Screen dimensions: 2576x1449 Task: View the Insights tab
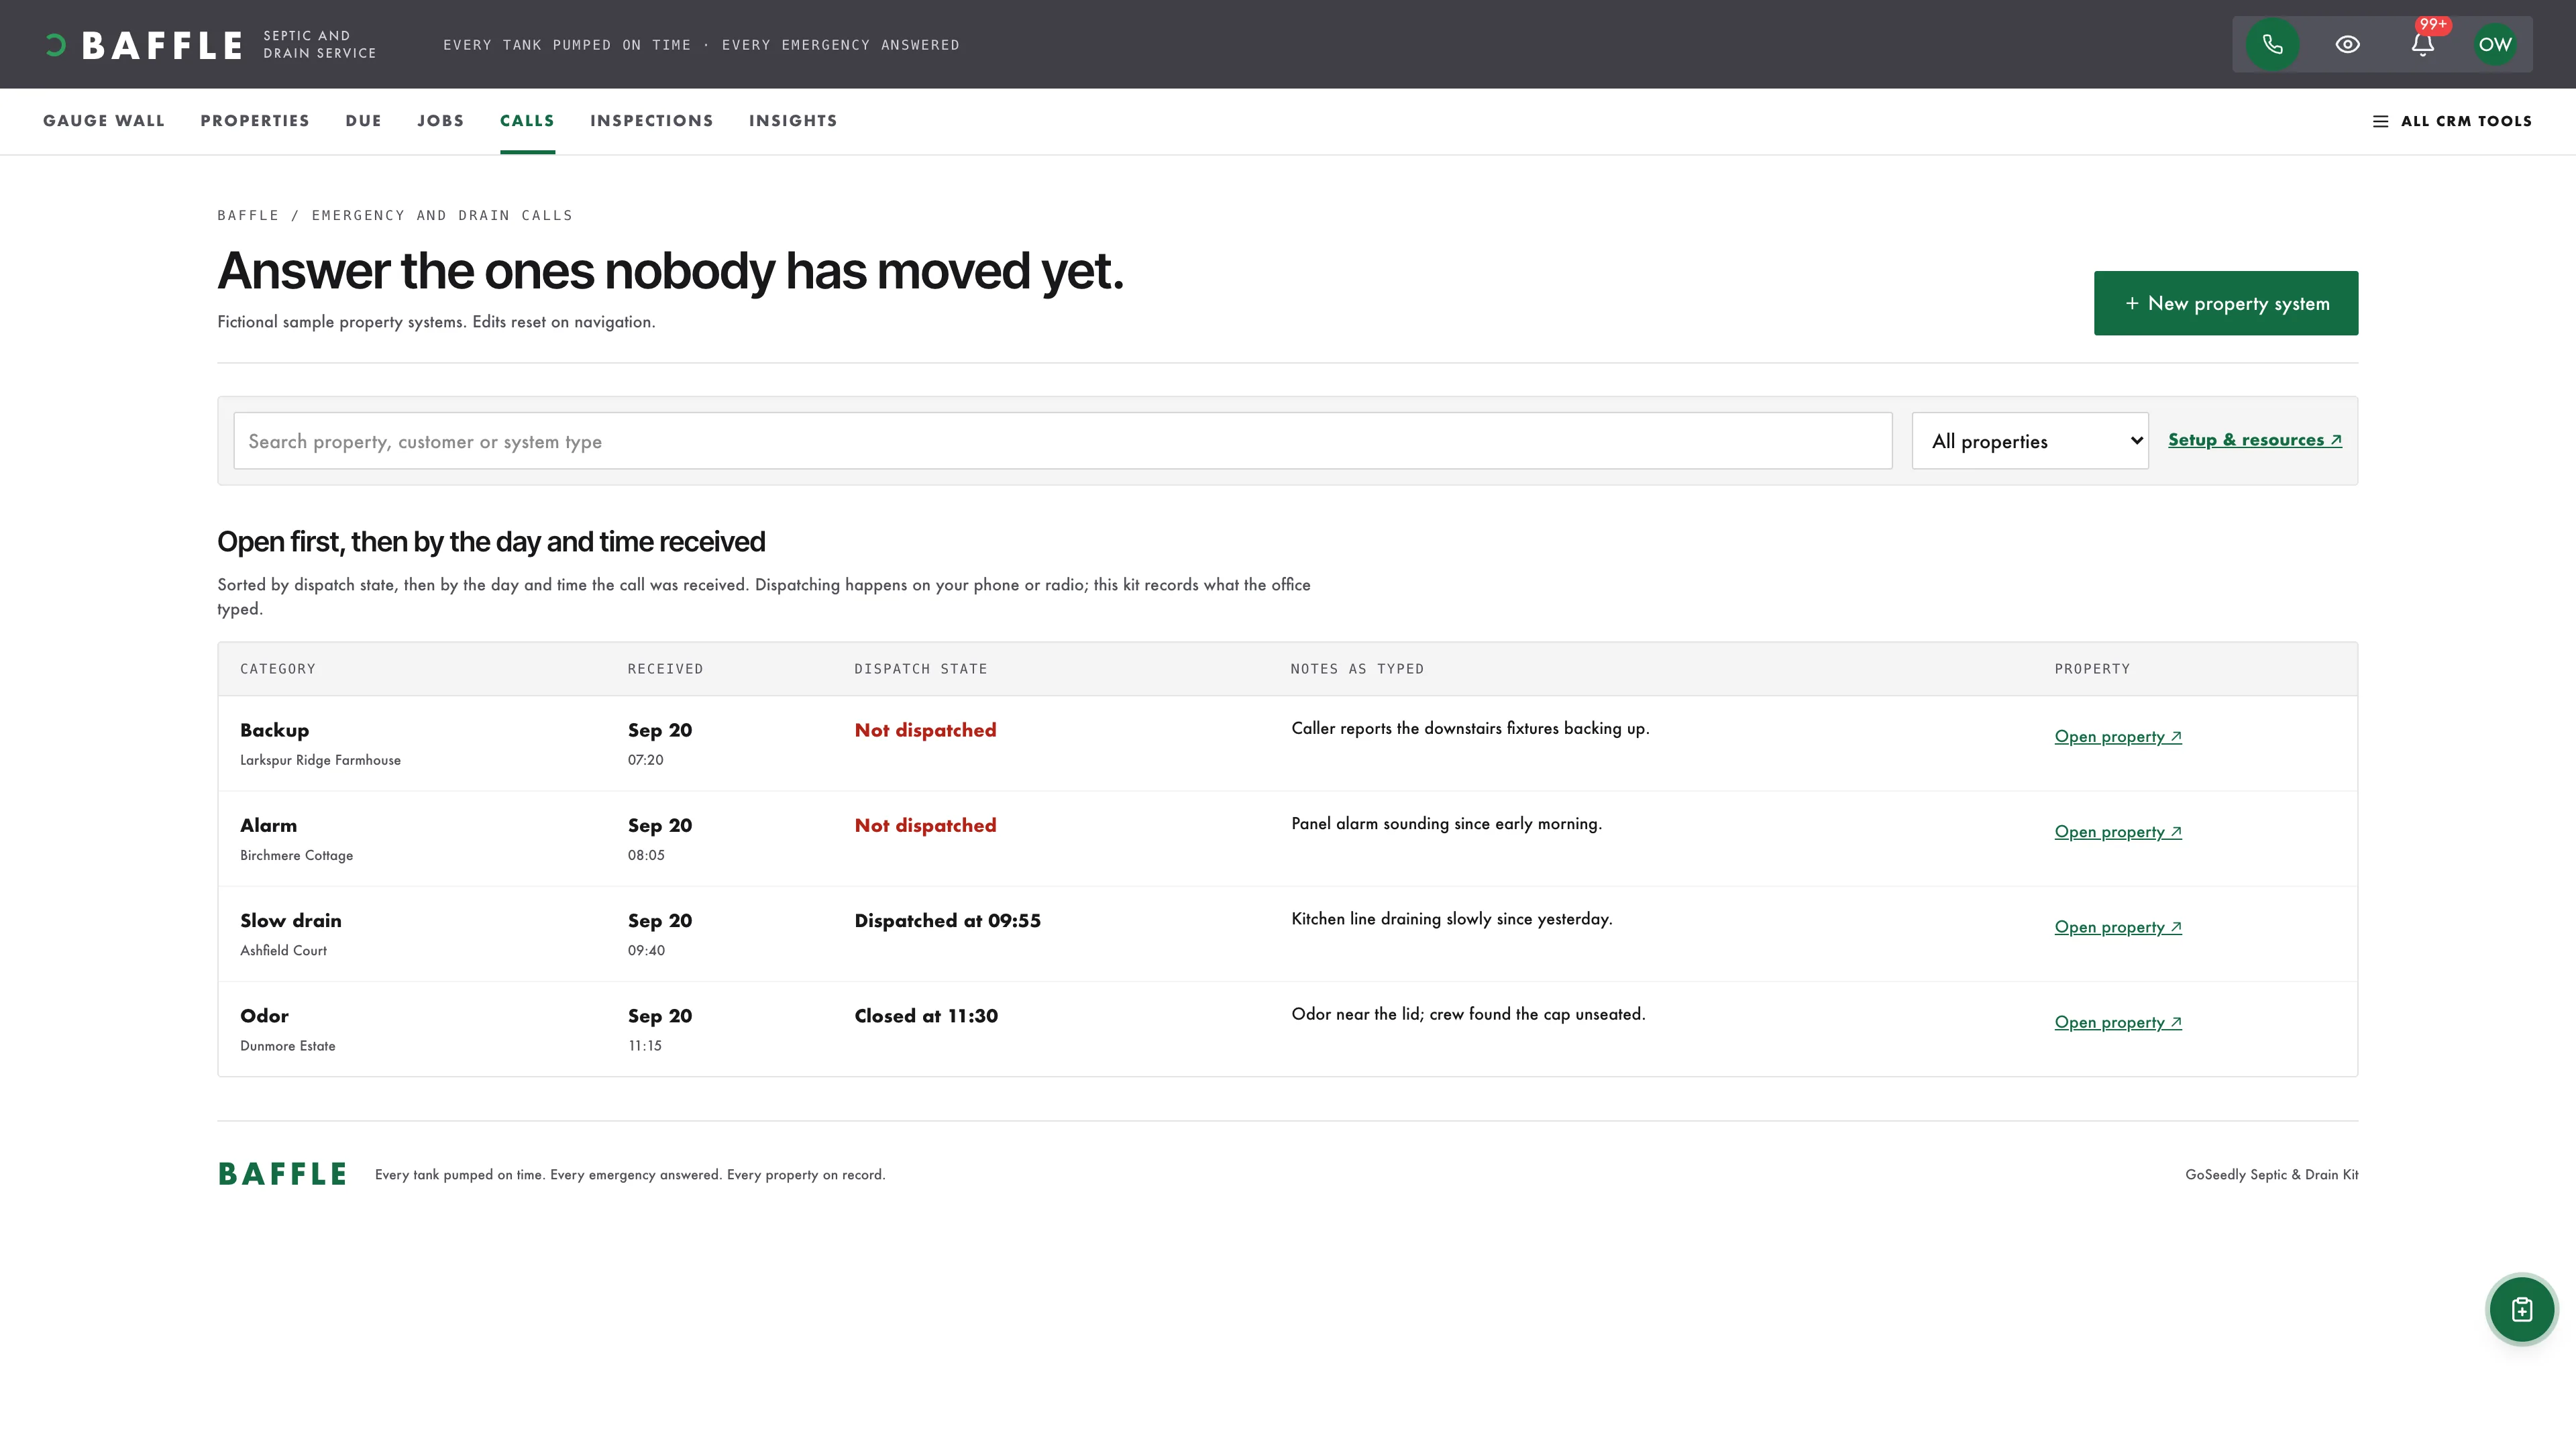tap(793, 121)
